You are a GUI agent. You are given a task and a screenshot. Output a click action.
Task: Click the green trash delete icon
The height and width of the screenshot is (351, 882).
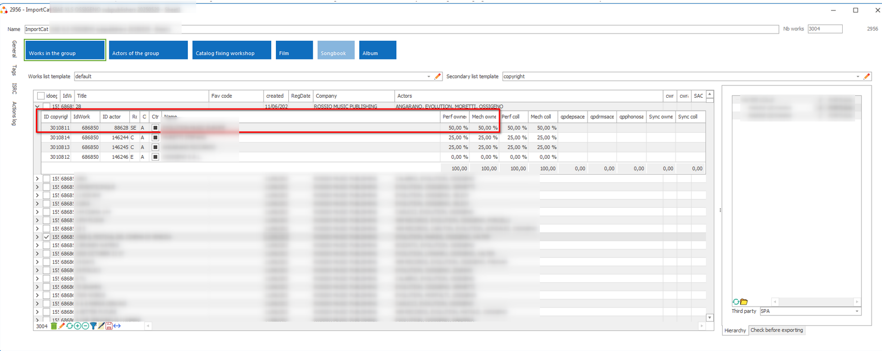click(x=54, y=326)
